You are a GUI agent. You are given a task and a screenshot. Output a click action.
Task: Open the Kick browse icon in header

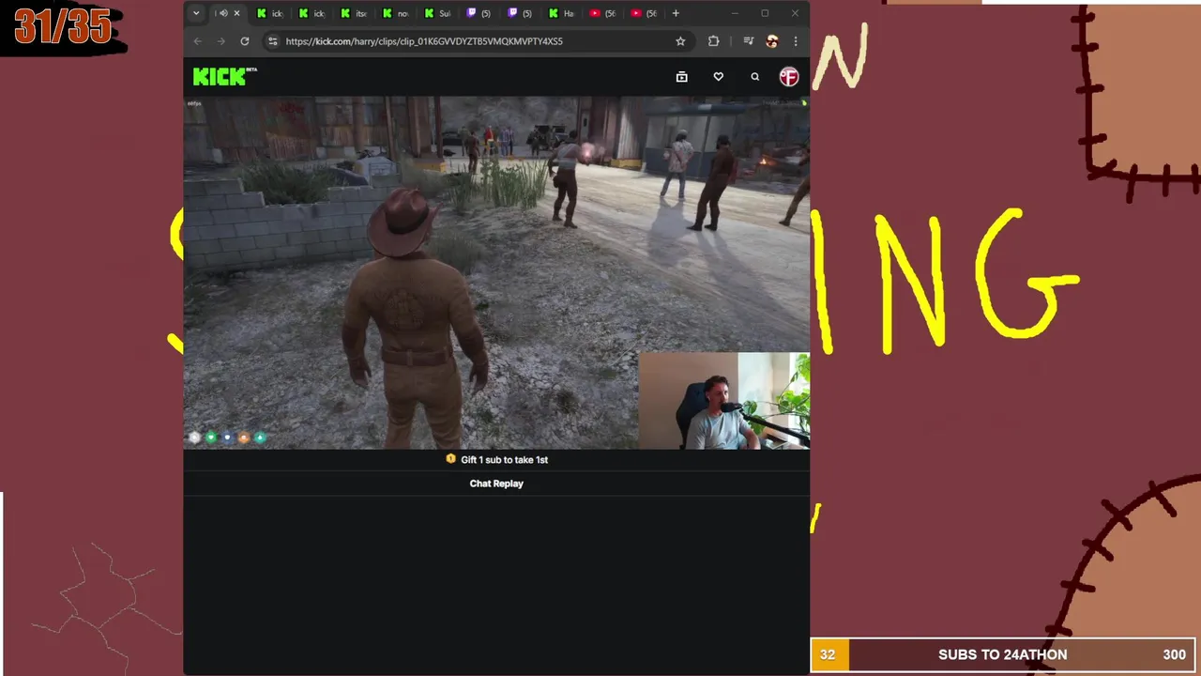(x=682, y=77)
